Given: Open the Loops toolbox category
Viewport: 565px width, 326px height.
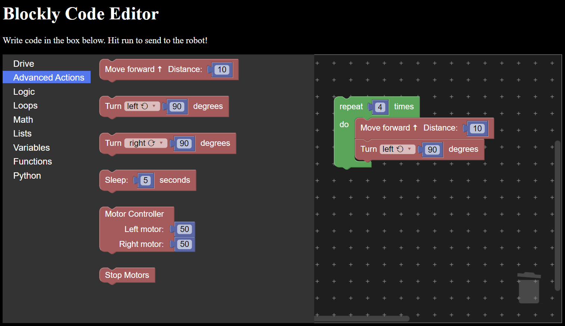Looking at the screenshot, I should pyautogui.click(x=25, y=106).
